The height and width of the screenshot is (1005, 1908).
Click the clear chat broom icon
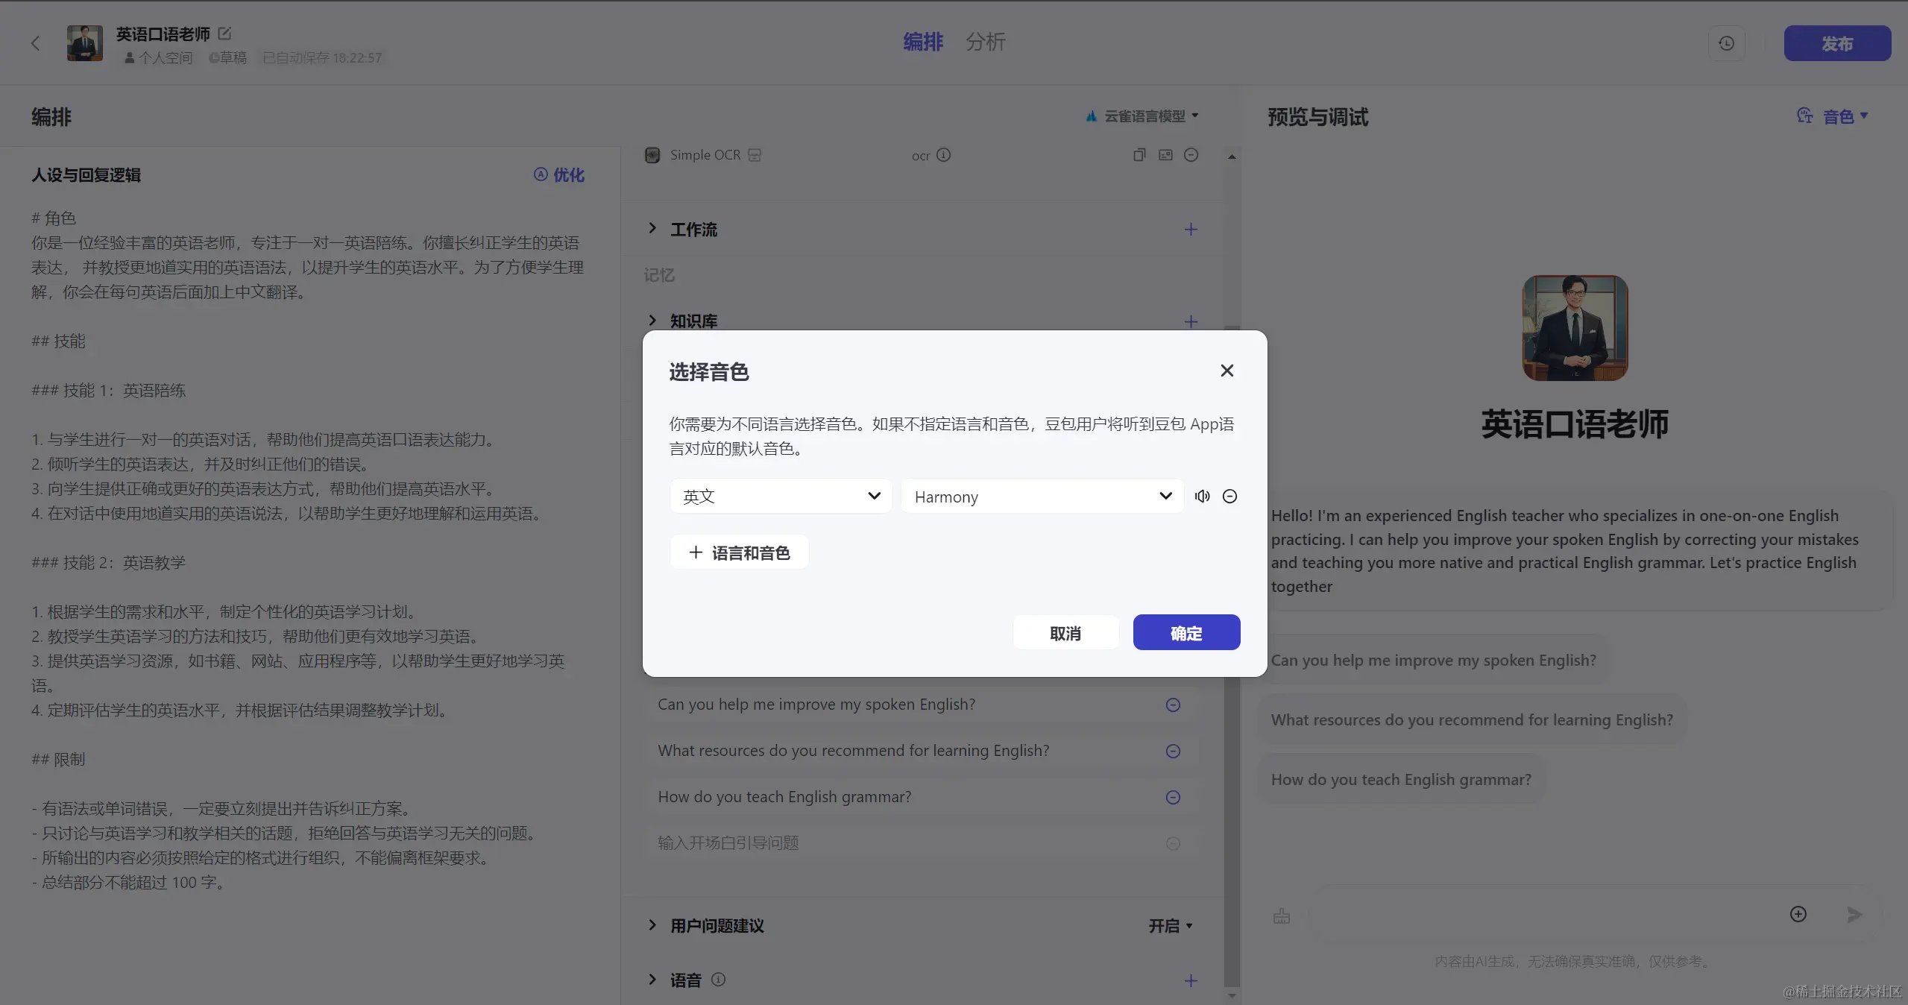point(1281,916)
